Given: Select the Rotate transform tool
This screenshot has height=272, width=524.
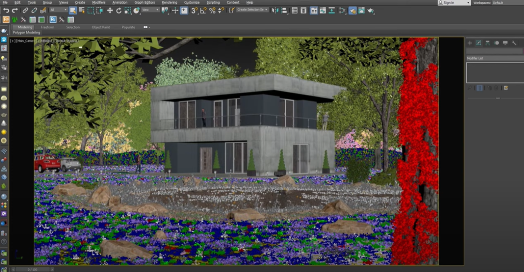Looking at the screenshot, I should coord(118,10).
